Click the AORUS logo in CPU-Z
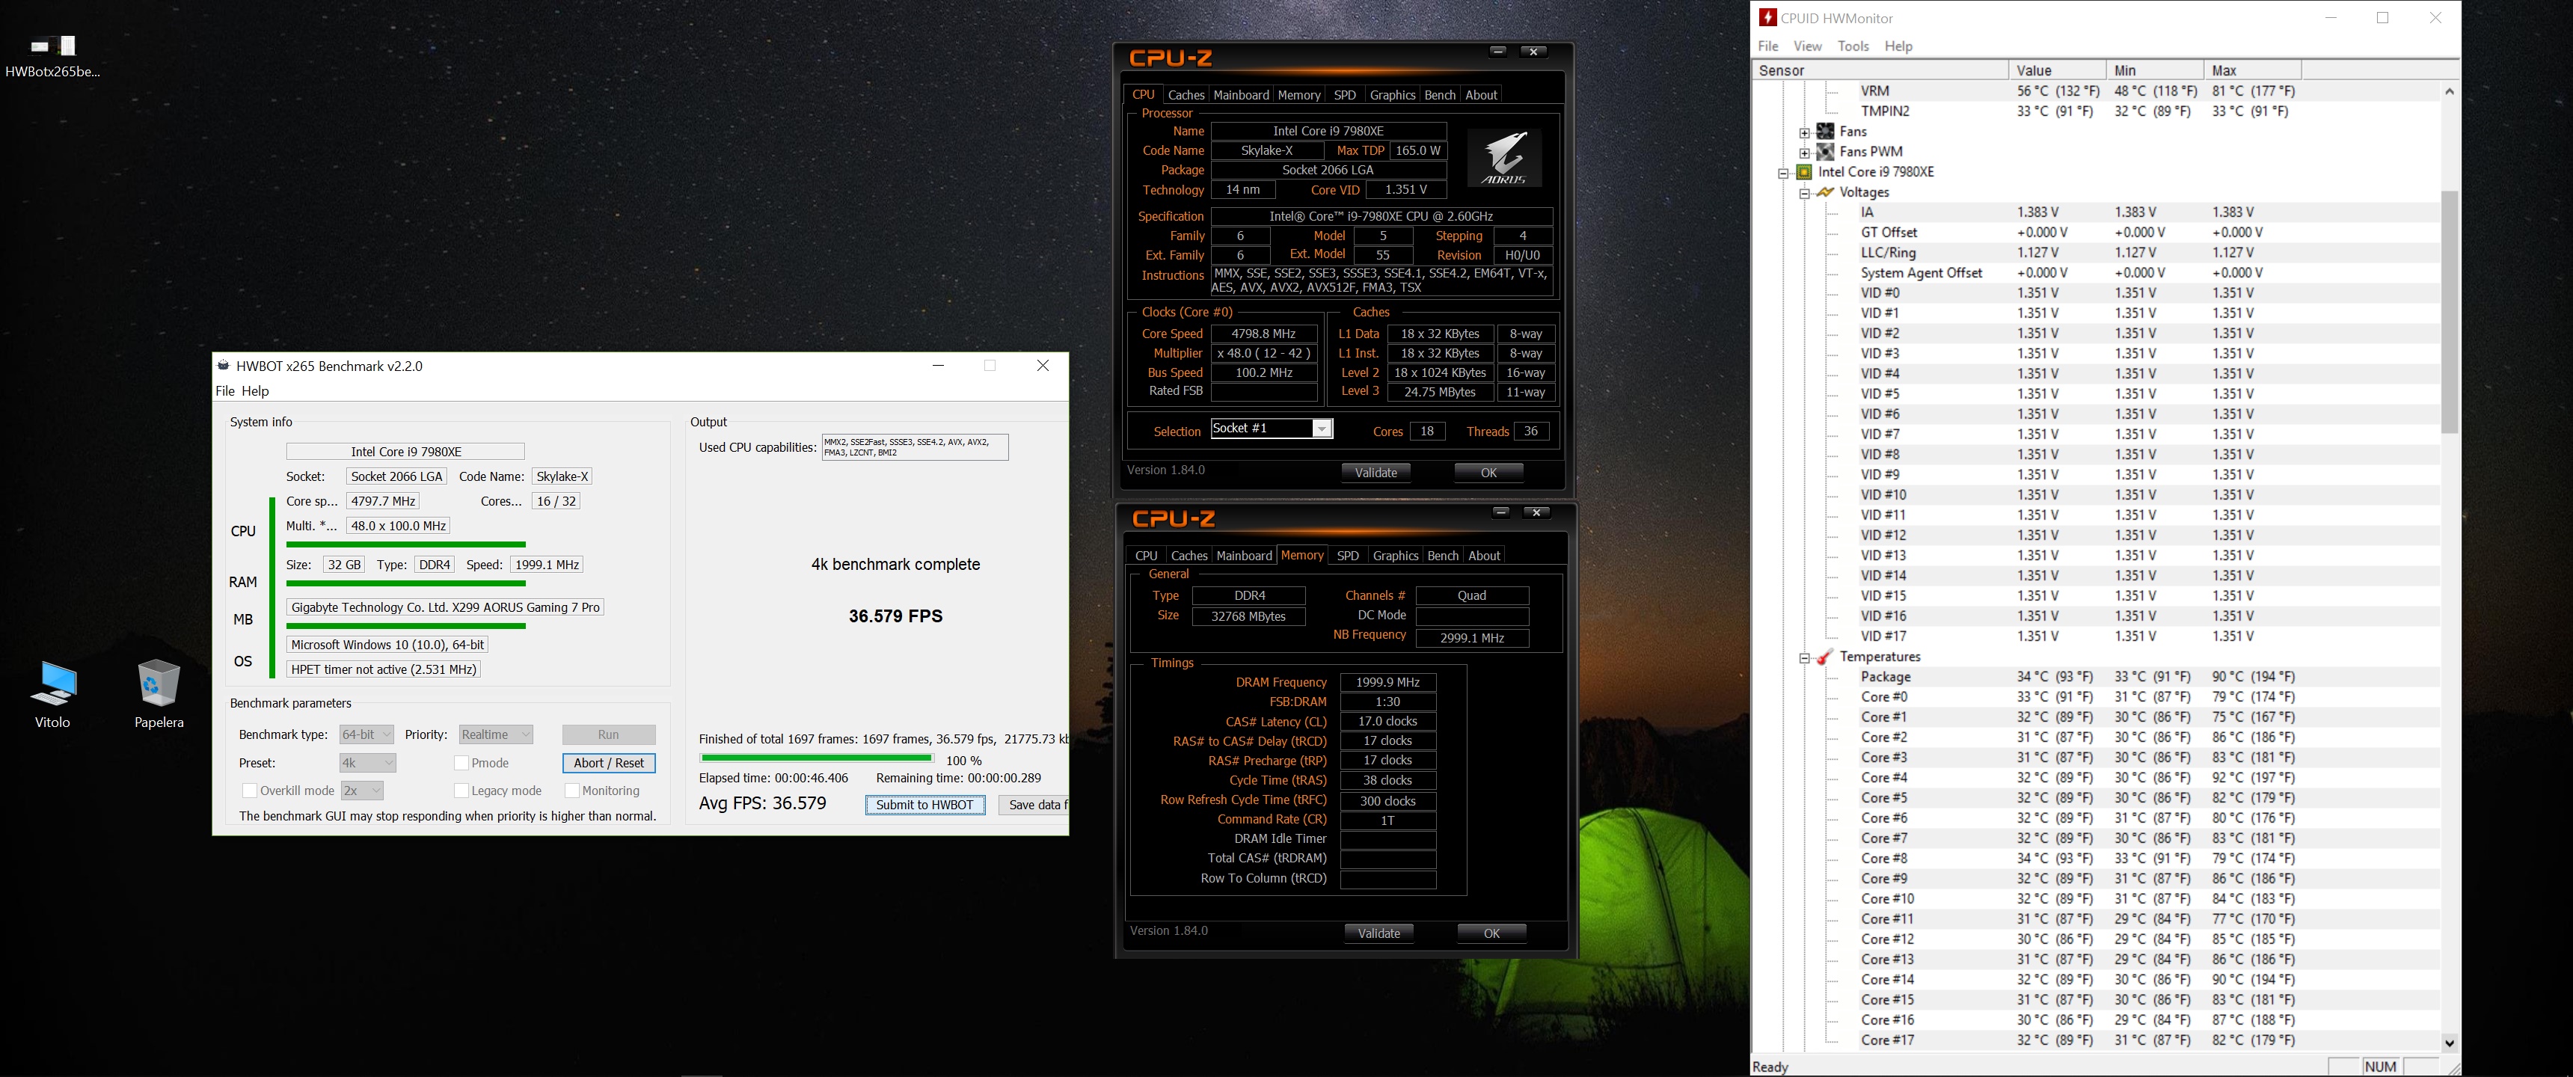 [x=1504, y=157]
